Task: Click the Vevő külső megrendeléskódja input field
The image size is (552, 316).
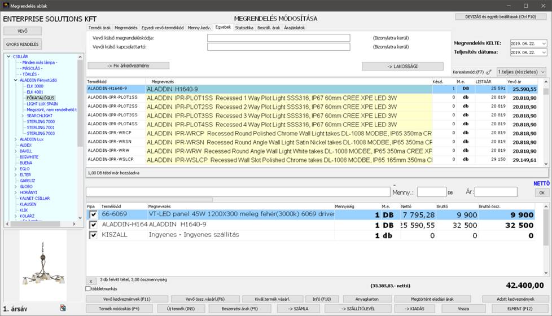Action: (278, 38)
